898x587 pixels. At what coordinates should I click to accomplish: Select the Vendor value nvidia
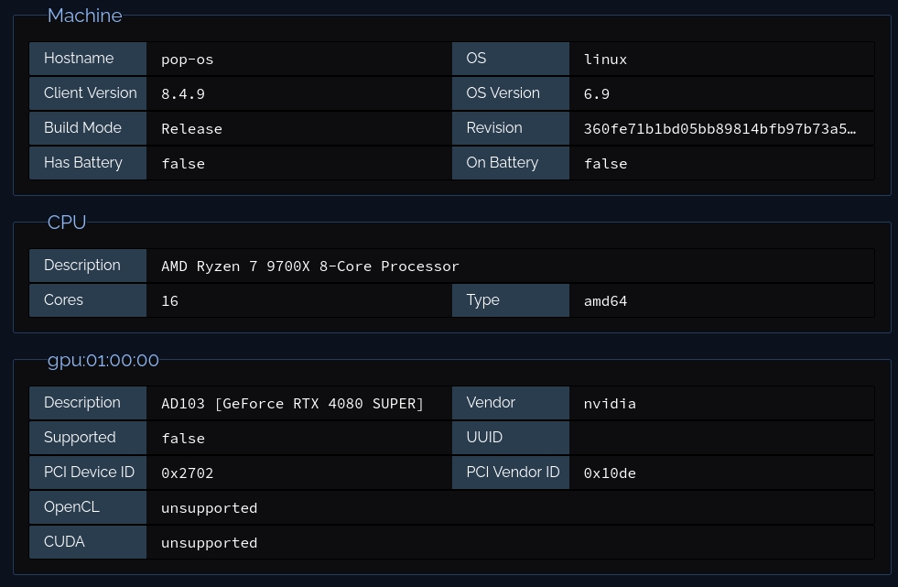(611, 404)
